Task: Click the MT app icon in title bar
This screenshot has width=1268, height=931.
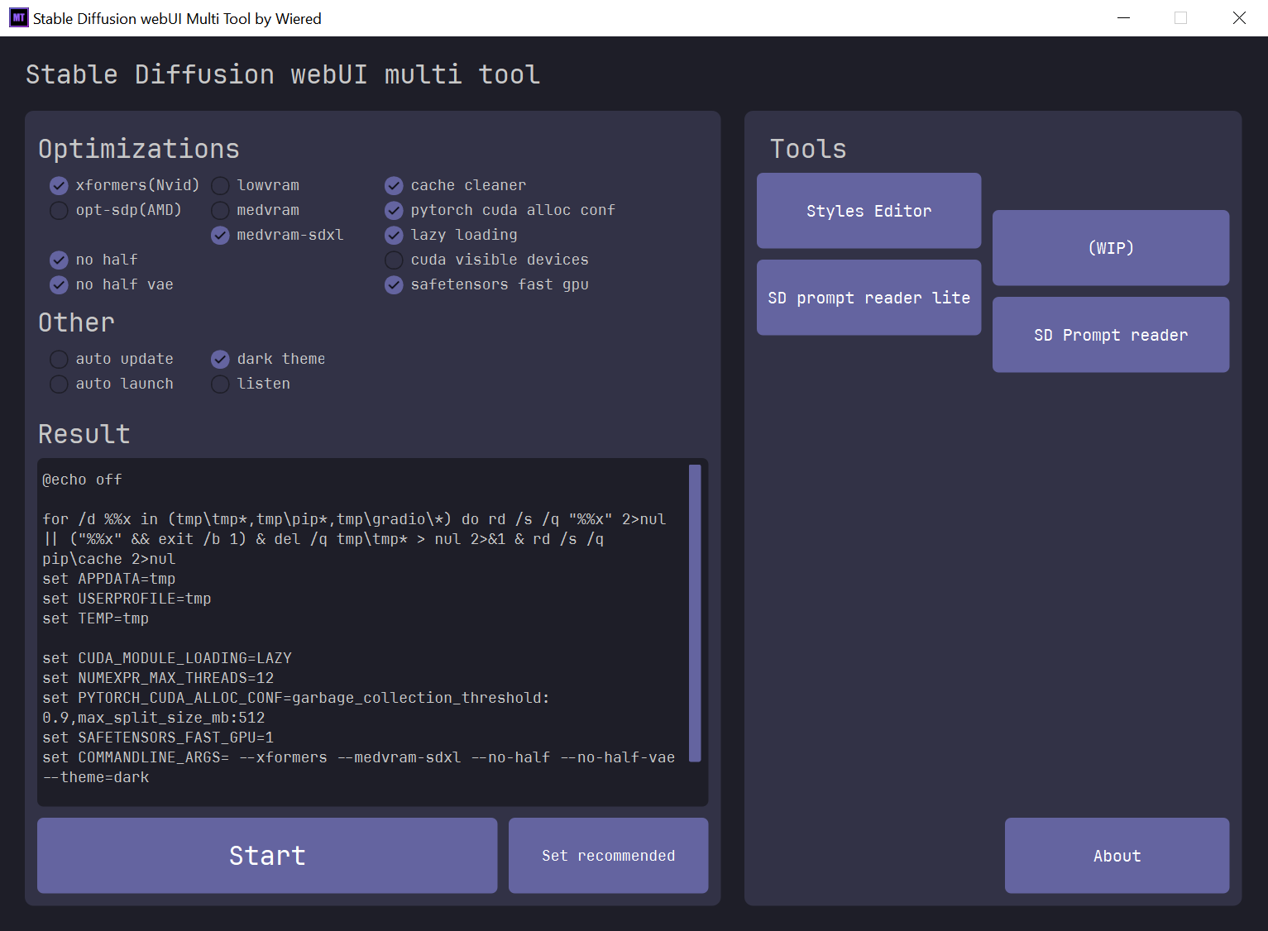Action: point(18,18)
